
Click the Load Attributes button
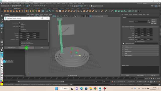pyautogui.click(x=140, y=75)
